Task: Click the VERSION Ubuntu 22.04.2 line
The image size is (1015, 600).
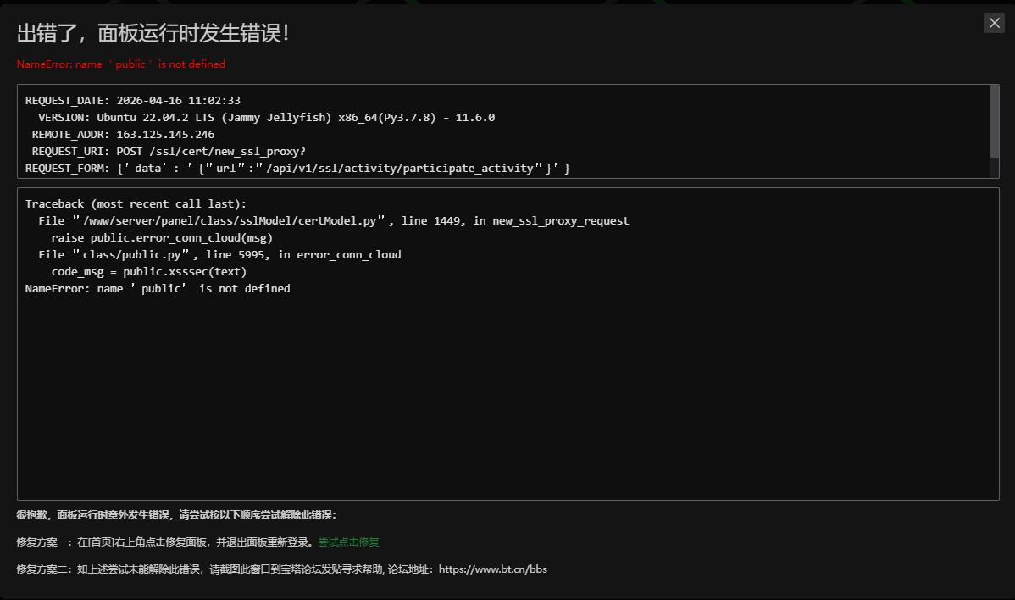Action: [266, 117]
